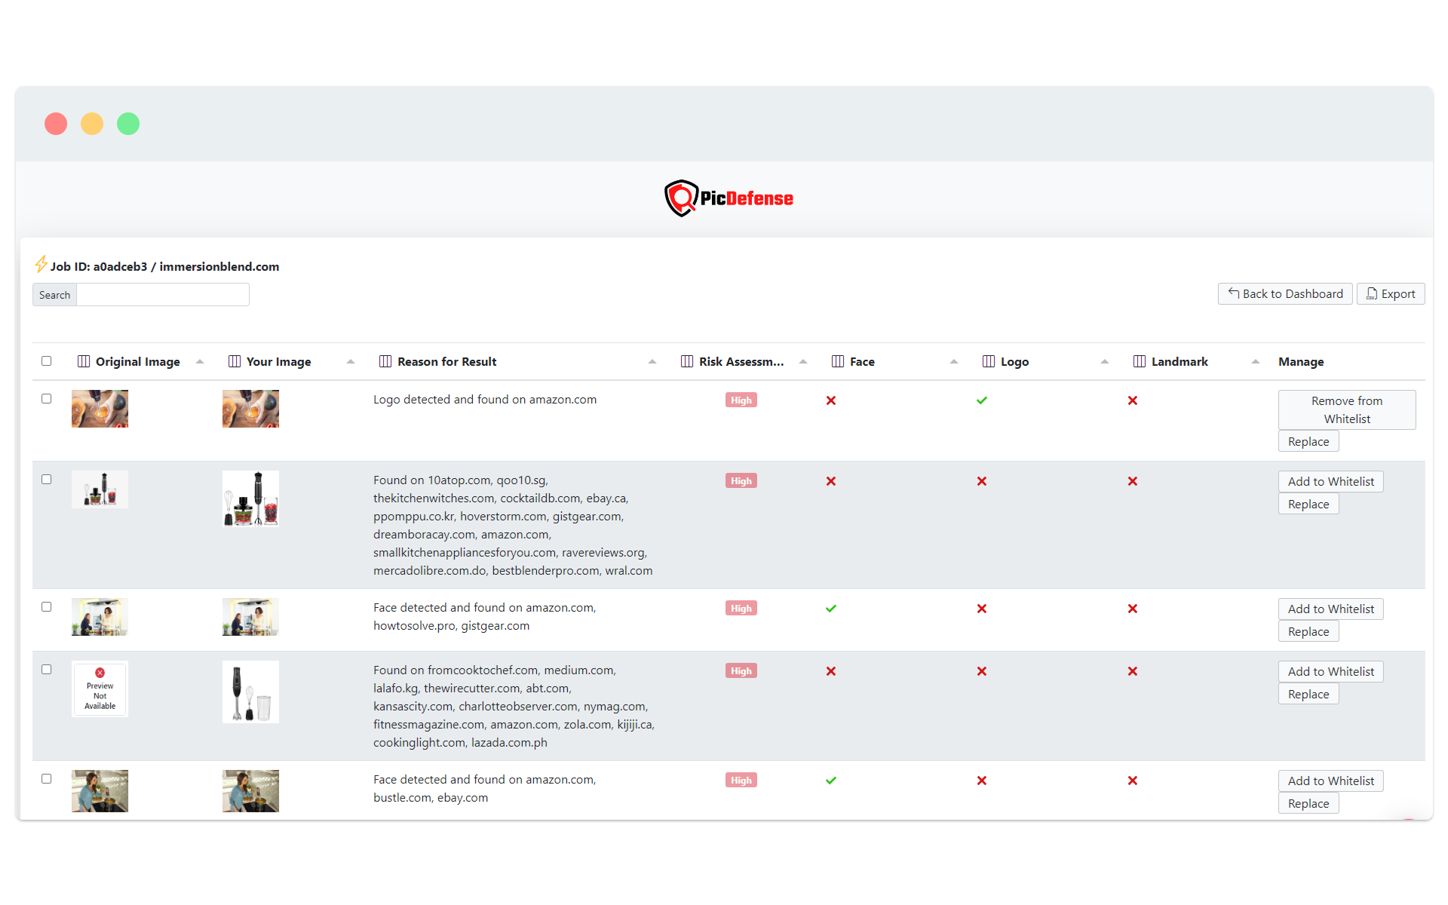Screen dimensions: 1448x905
Task: Click the sort arrow on Reason for Result column
Action: click(653, 362)
